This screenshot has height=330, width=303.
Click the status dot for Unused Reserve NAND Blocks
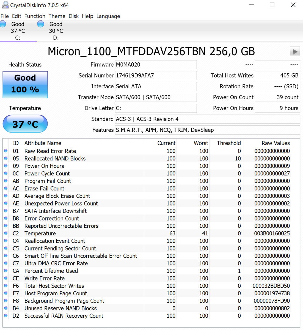(x=6, y=308)
